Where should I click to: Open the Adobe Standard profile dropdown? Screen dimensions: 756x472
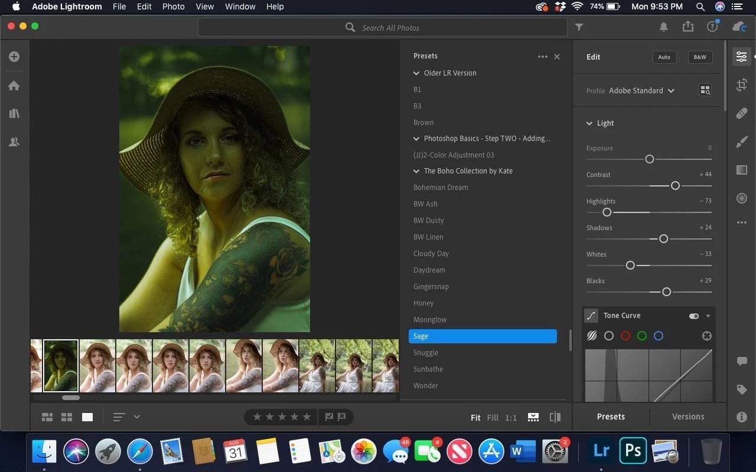(641, 91)
